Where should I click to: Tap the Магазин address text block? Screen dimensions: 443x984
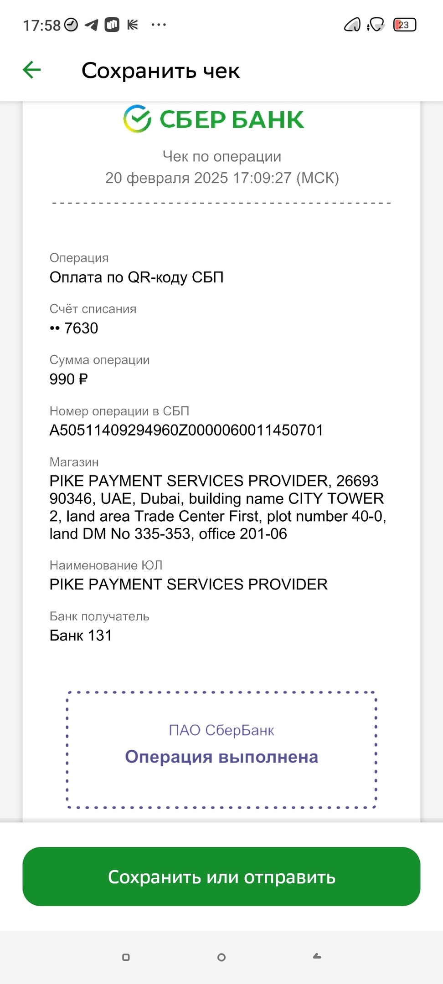(218, 507)
